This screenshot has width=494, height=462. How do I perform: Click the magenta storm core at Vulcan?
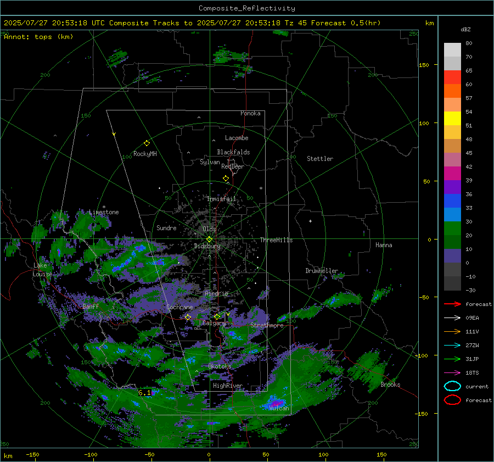pos(276,403)
